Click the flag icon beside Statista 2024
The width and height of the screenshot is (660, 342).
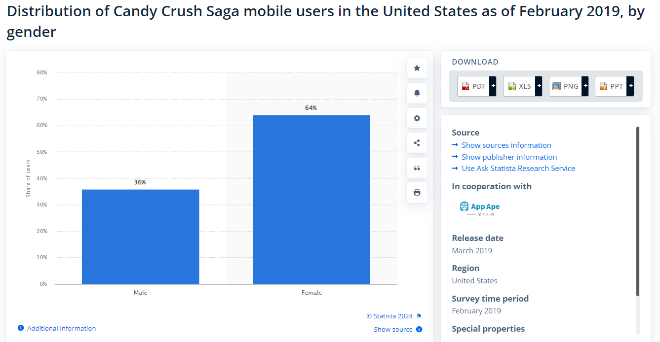419,316
